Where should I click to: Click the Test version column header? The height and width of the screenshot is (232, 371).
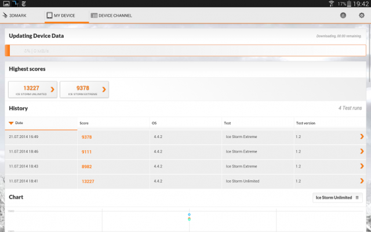click(330, 123)
